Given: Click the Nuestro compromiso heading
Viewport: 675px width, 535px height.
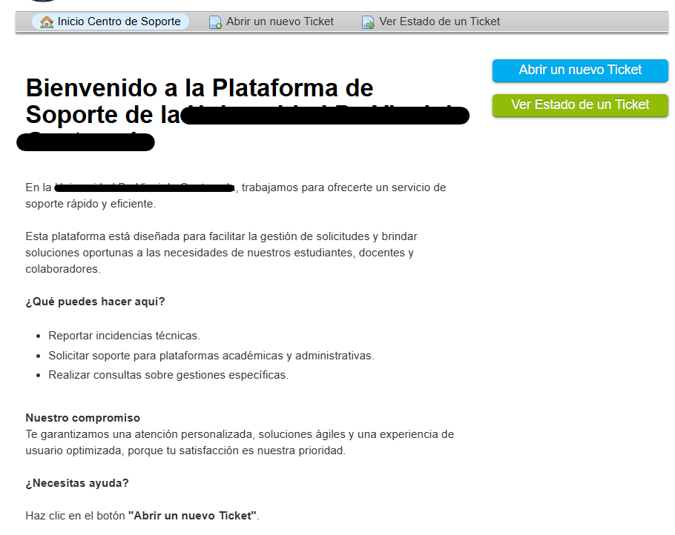Looking at the screenshot, I should click(x=82, y=418).
